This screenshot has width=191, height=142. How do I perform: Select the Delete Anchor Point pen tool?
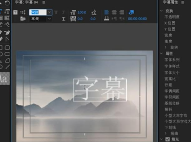(7, 32)
